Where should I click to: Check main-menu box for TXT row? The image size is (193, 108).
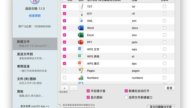(x=164, y=6)
